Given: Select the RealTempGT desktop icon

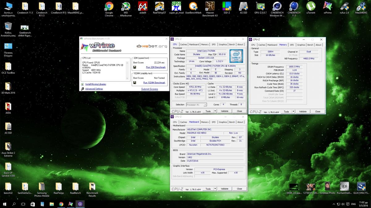Looking at the screenshot, I should click(x=160, y=8).
